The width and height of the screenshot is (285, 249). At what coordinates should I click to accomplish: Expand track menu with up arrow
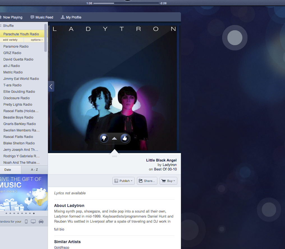pos(114,139)
